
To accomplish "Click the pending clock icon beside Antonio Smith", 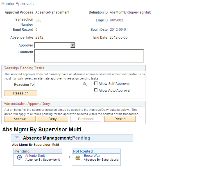I will 19,157.
